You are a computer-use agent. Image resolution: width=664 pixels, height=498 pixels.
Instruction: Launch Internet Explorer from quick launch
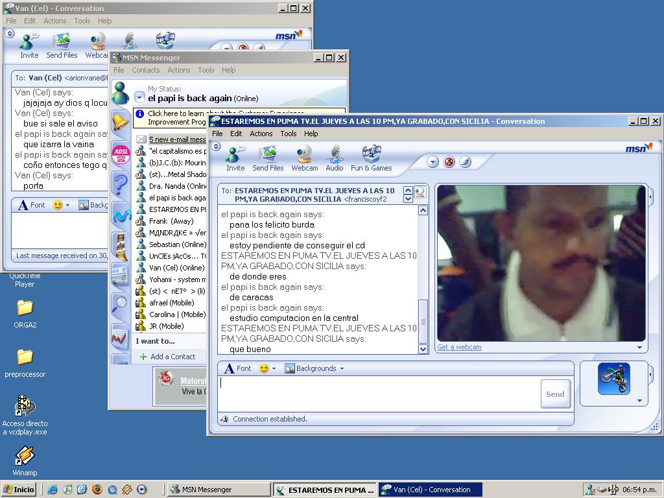[x=53, y=490]
